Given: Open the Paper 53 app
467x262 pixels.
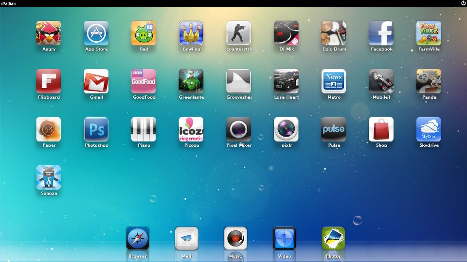Looking at the screenshot, I should 49,129.
